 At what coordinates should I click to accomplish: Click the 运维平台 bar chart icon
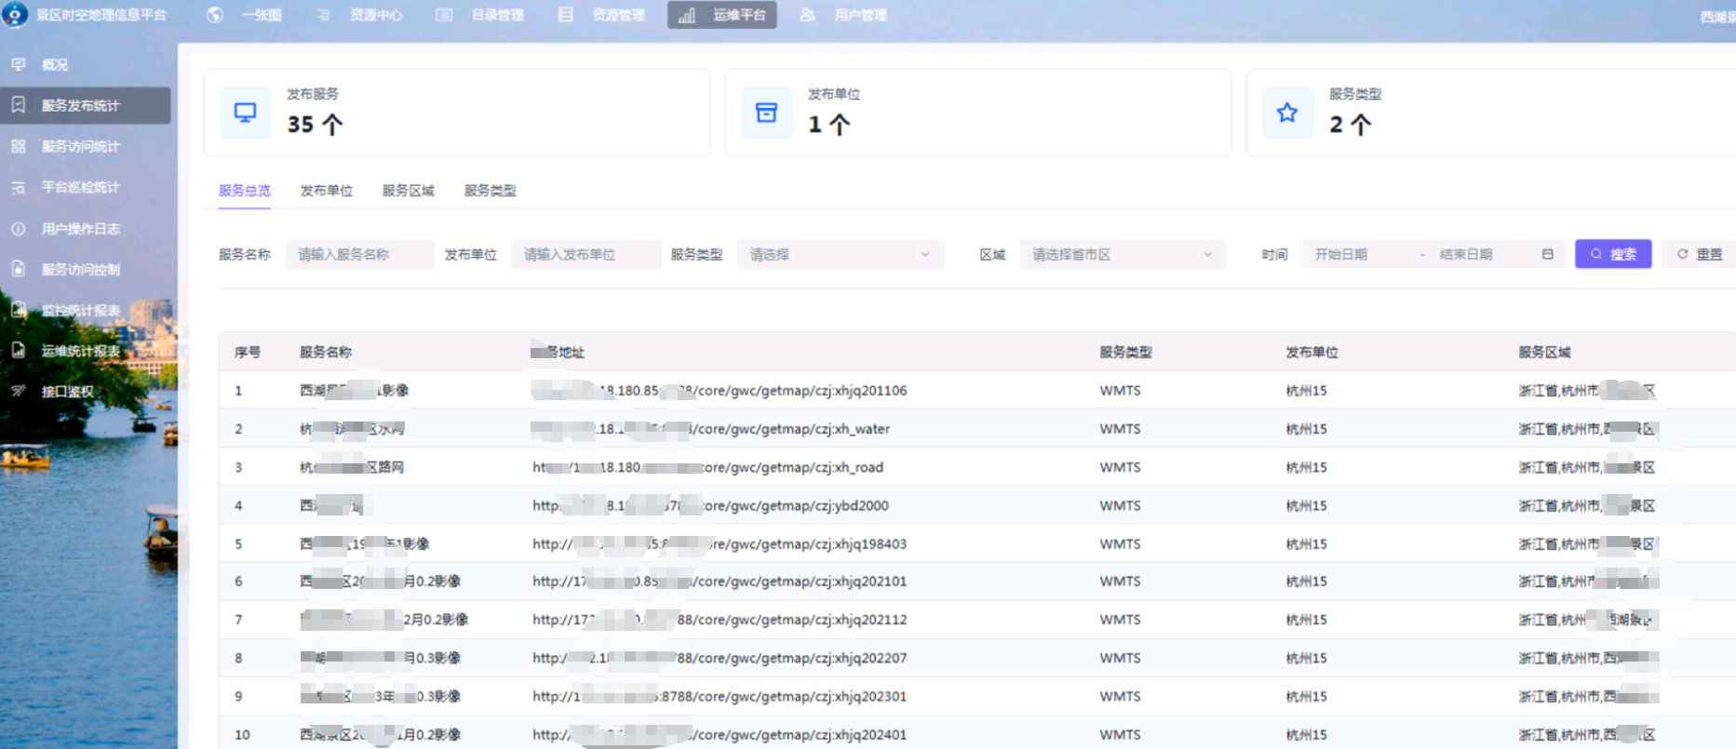687,16
